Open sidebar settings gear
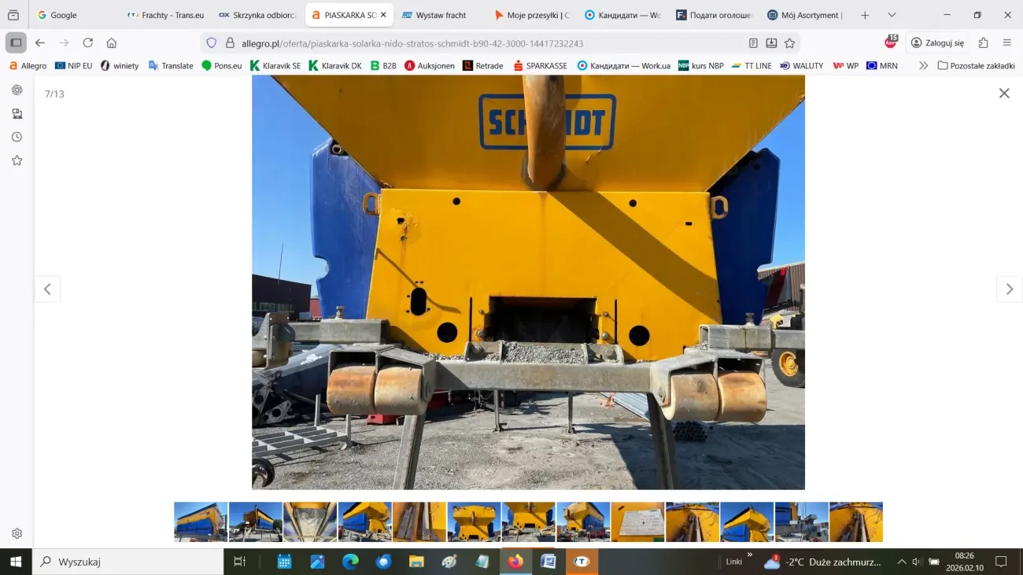 tap(17, 533)
